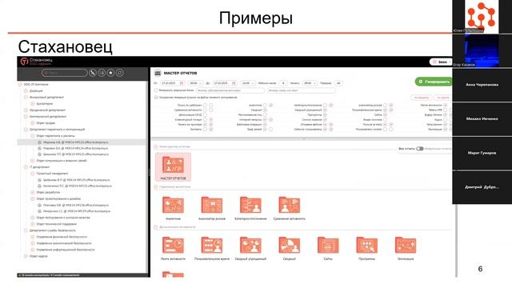The image size is (512, 288).
Task: Toggle the Сводный report checkbox
Action: click(265, 110)
